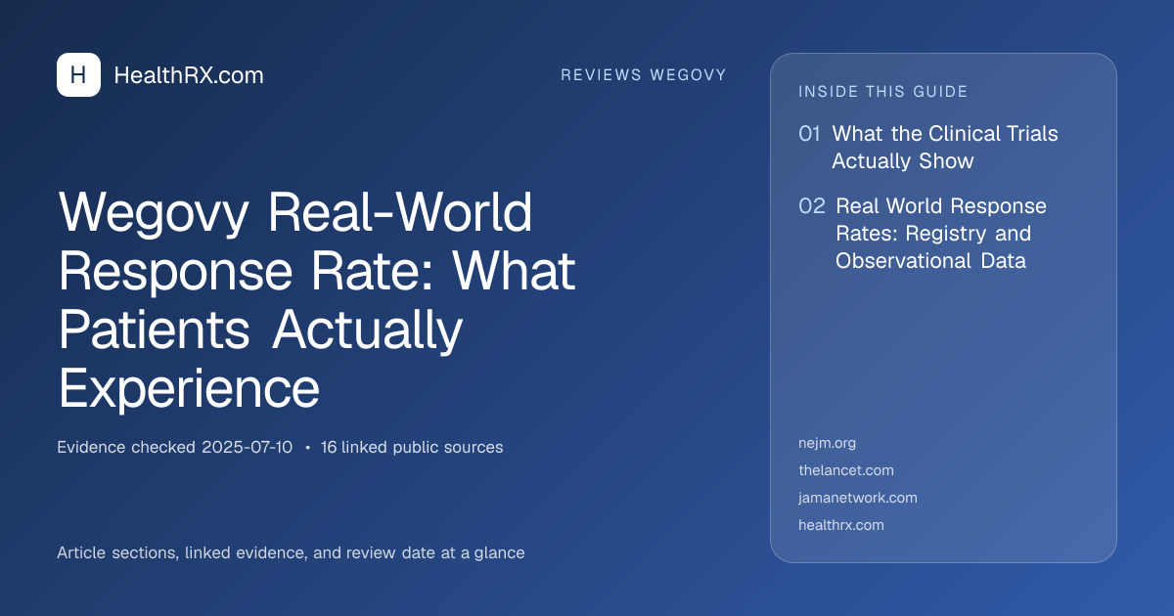This screenshot has width=1174, height=616.
Task: Click the Wegovy Real-World Response Rate headline
Action: coord(318,301)
